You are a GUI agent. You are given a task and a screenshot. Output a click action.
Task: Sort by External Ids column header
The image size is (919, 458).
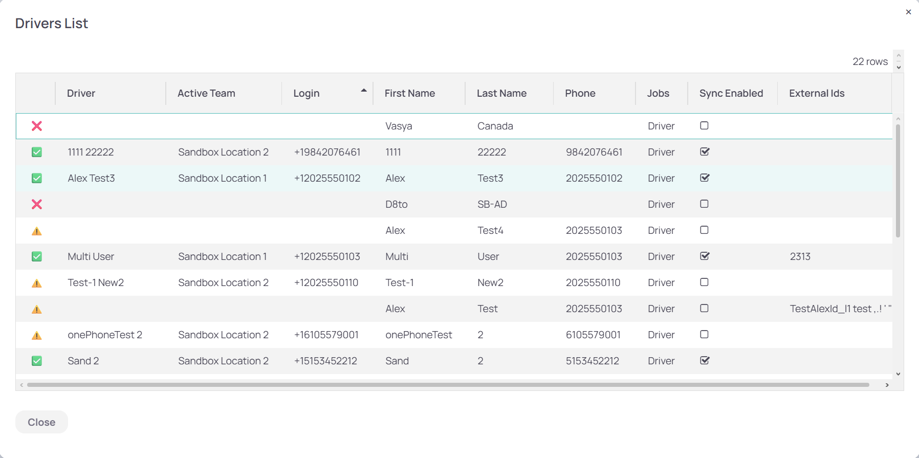[x=817, y=93]
